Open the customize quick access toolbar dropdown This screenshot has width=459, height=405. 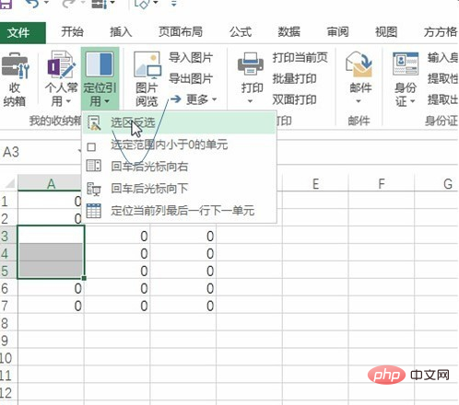click(x=174, y=4)
